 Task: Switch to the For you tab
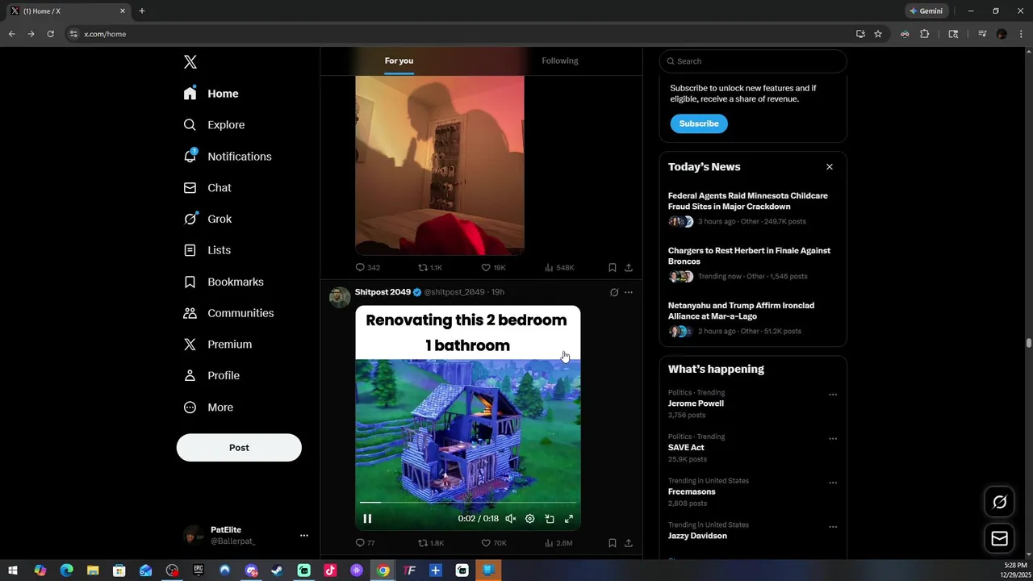(399, 61)
